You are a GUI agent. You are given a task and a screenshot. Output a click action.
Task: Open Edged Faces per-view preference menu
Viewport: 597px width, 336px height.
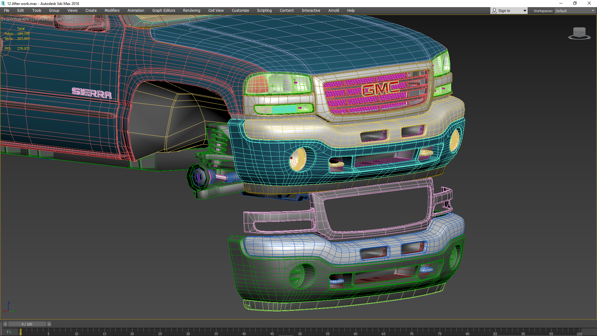click(x=62, y=19)
